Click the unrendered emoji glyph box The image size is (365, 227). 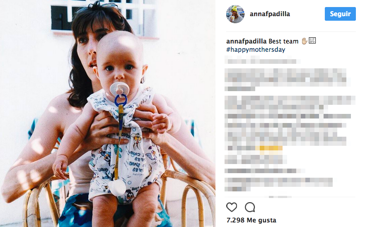(312, 41)
